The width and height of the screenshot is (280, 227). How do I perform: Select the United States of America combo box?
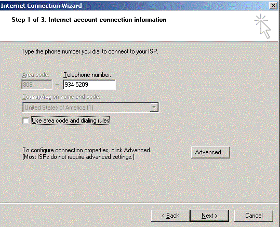tap(91, 108)
